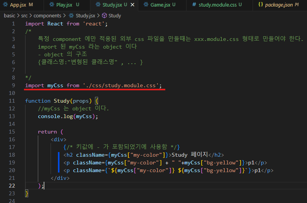The height and width of the screenshot is (203, 307).
Task: Click './css/study.module.css' import path
Action: 120,86
